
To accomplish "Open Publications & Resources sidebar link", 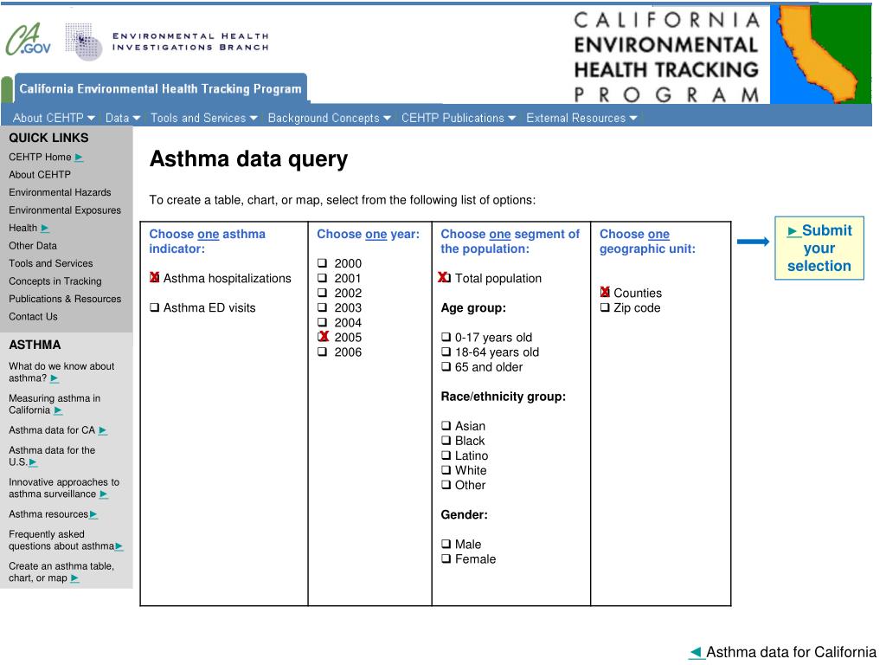I will (65, 299).
